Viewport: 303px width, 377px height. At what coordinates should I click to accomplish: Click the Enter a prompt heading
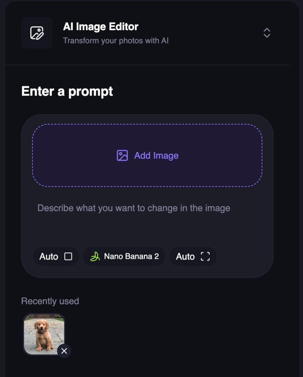pyautogui.click(x=67, y=92)
